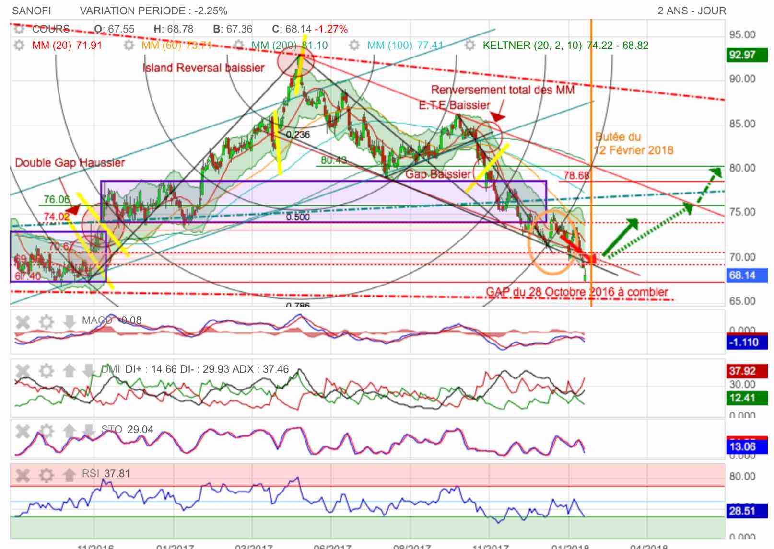The image size is (774, 549).
Task: Click the 'RSI 37.81' indicator label
Action: 106,474
